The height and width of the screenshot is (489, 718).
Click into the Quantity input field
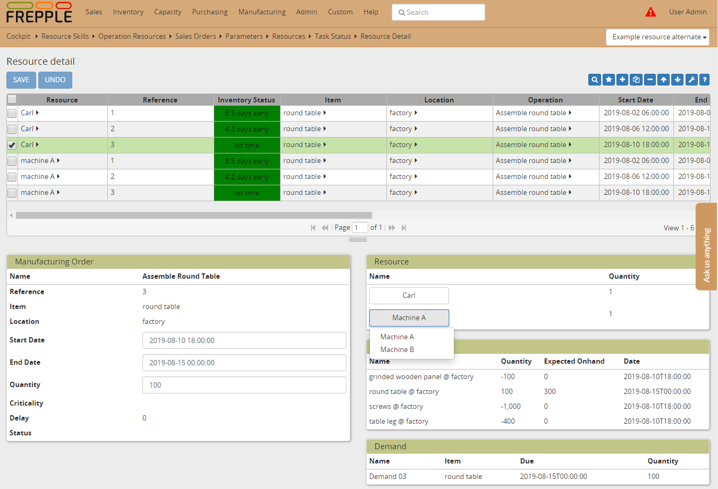point(244,385)
